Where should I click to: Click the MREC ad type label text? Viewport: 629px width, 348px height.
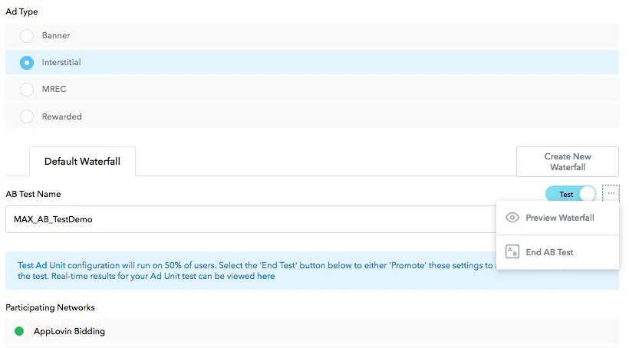54,89
